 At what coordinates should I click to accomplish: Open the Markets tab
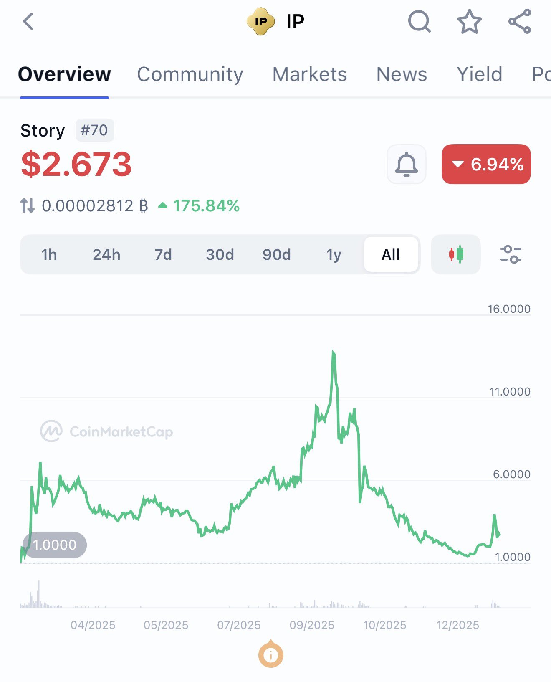tap(309, 74)
